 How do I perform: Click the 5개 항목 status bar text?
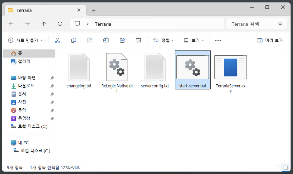pyautogui.click(x=15, y=168)
